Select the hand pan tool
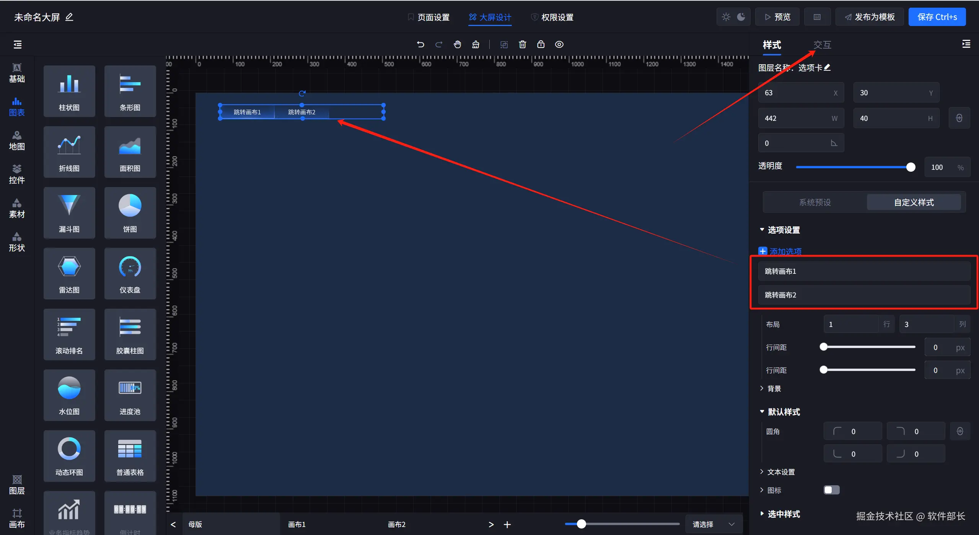The height and width of the screenshot is (535, 979). point(457,44)
